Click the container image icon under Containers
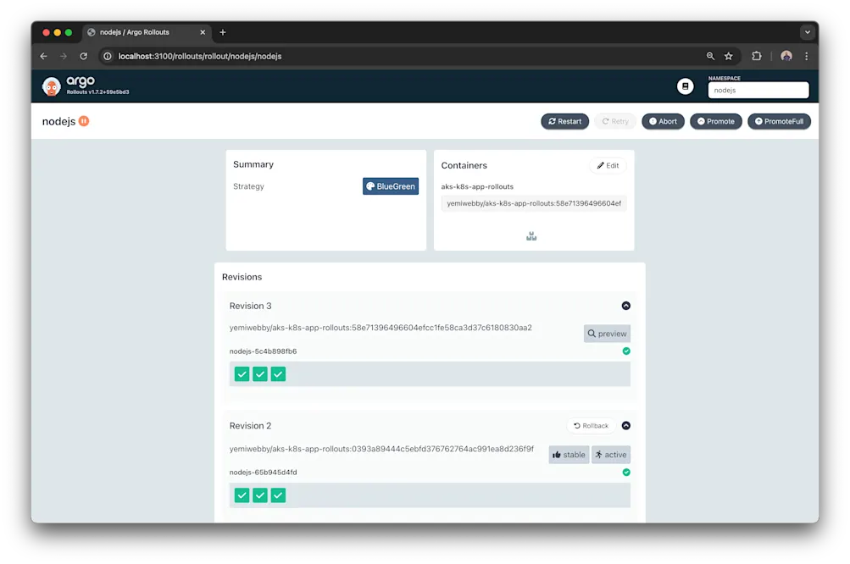The image size is (850, 564). coord(531,236)
